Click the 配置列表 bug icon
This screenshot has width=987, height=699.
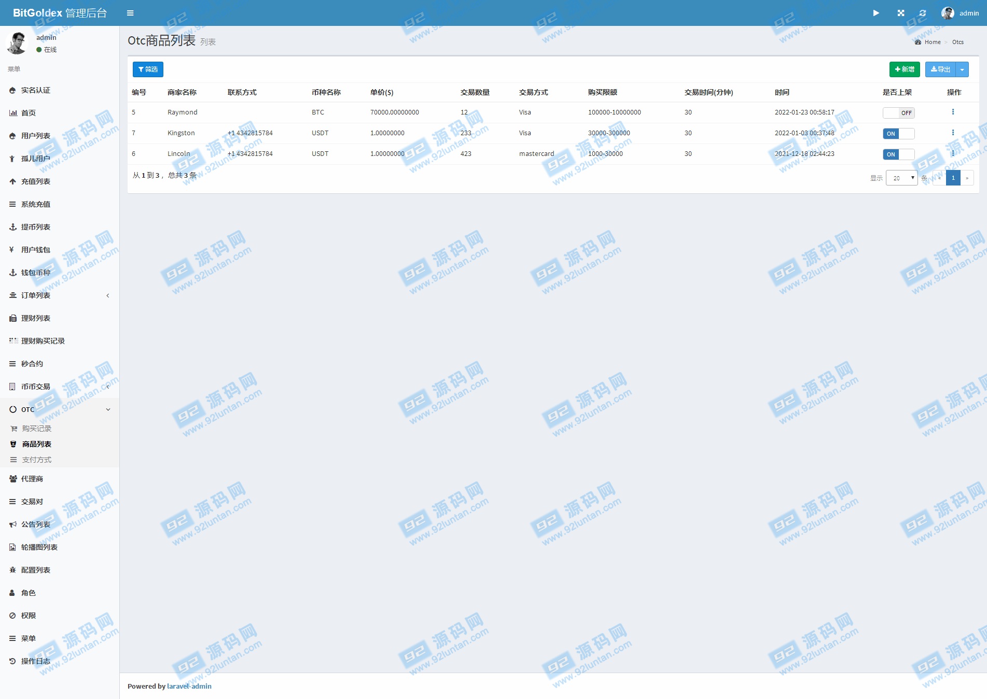[12, 570]
